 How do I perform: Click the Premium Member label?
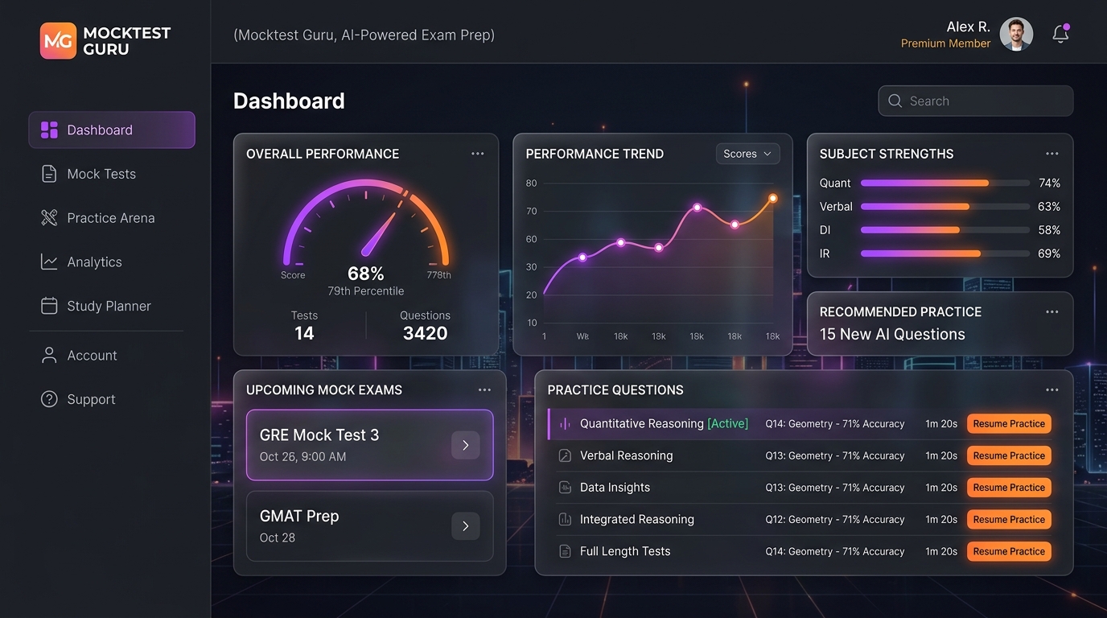point(945,44)
